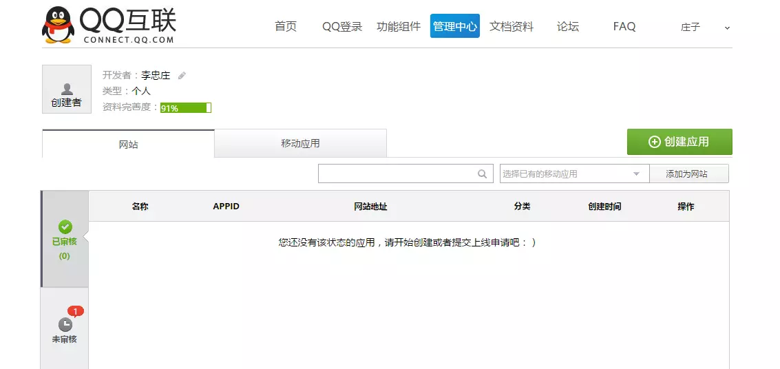Select the green check 已审核 status icon
The height and width of the screenshot is (369, 780).
tap(65, 227)
